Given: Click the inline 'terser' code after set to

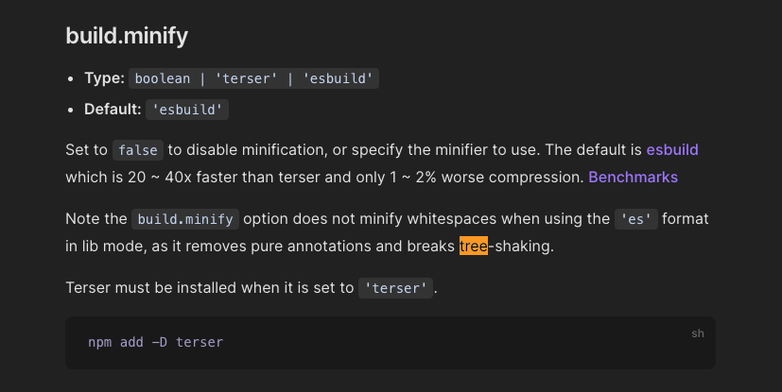Looking at the screenshot, I should point(395,288).
